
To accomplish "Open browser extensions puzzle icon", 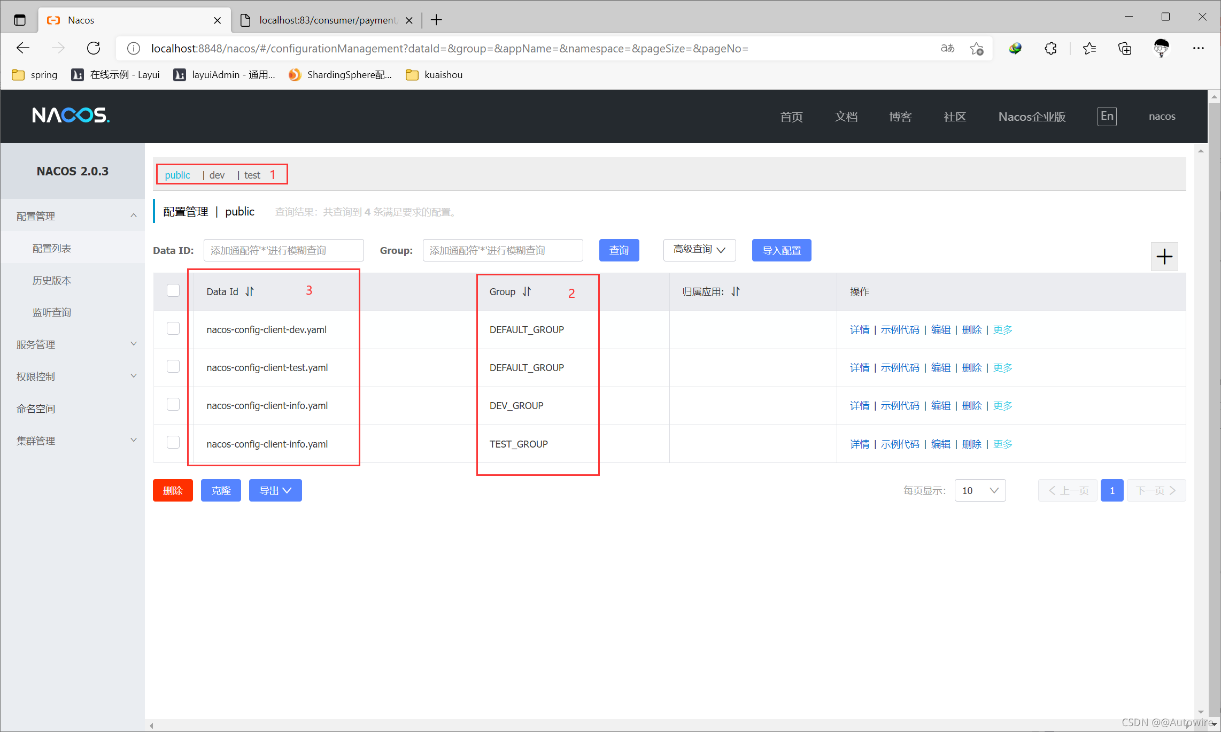I will click(x=1050, y=49).
